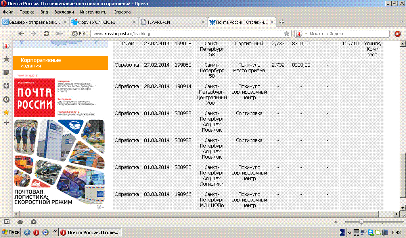This screenshot has width=406, height=238.
Task: Click the page zoom slider handle
Action: pyautogui.click(x=361, y=221)
